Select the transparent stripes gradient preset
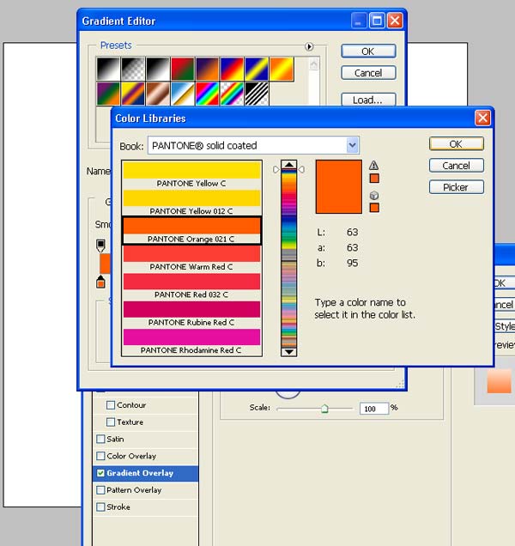 pos(257,94)
